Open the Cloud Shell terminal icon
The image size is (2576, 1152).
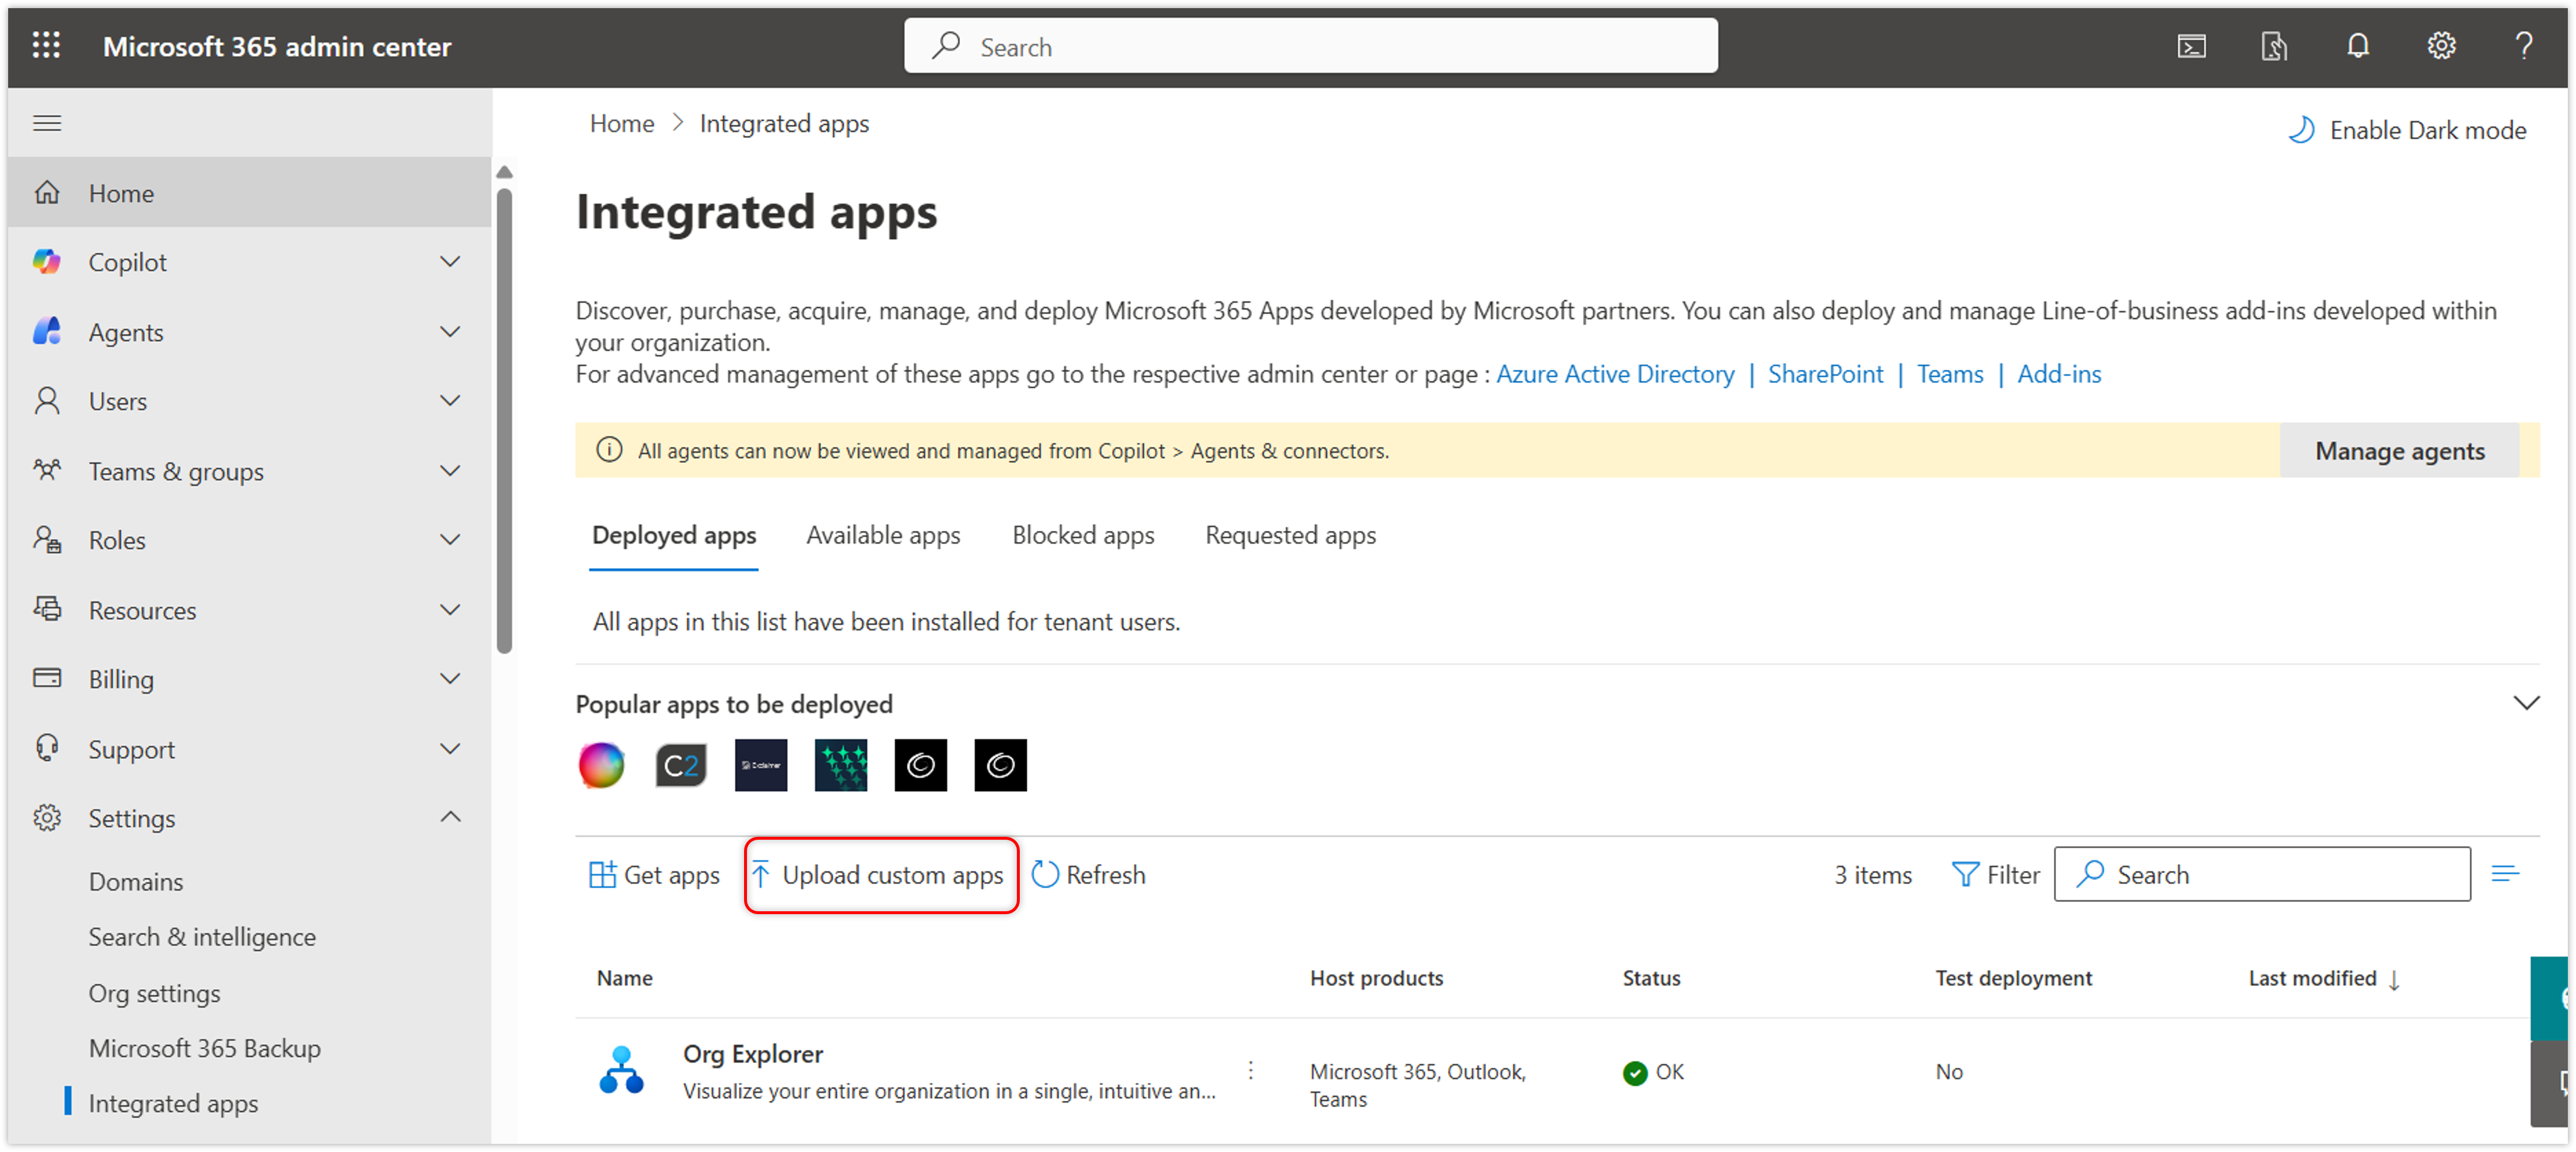tap(2191, 46)
